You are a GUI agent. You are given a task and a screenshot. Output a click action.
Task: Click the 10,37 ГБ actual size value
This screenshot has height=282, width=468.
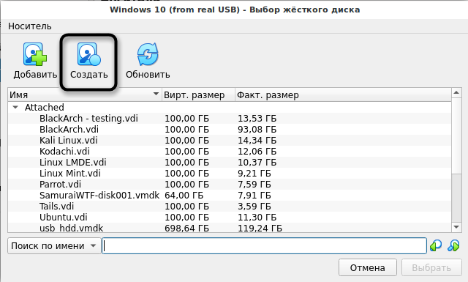[x=257, y=163]
